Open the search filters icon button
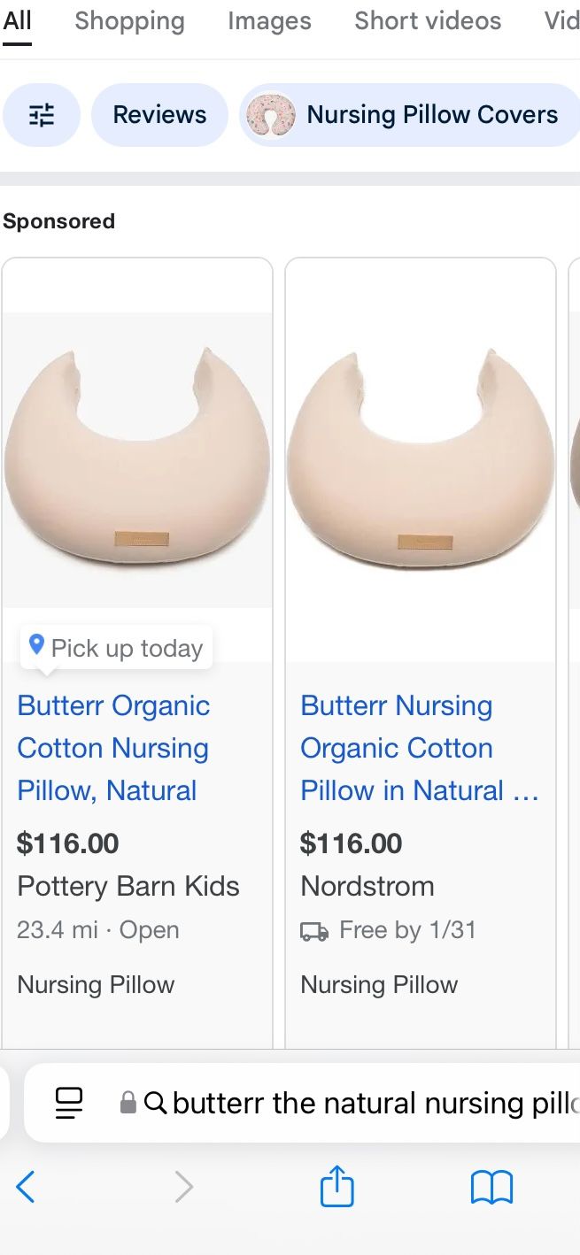Screen dimensions: 580x1255 42,115
